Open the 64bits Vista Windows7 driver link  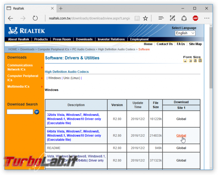tap(74, 135)
